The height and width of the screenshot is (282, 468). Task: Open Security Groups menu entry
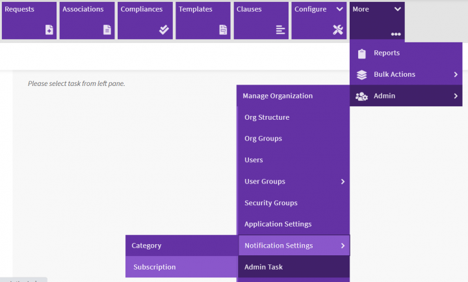[270, 203]
